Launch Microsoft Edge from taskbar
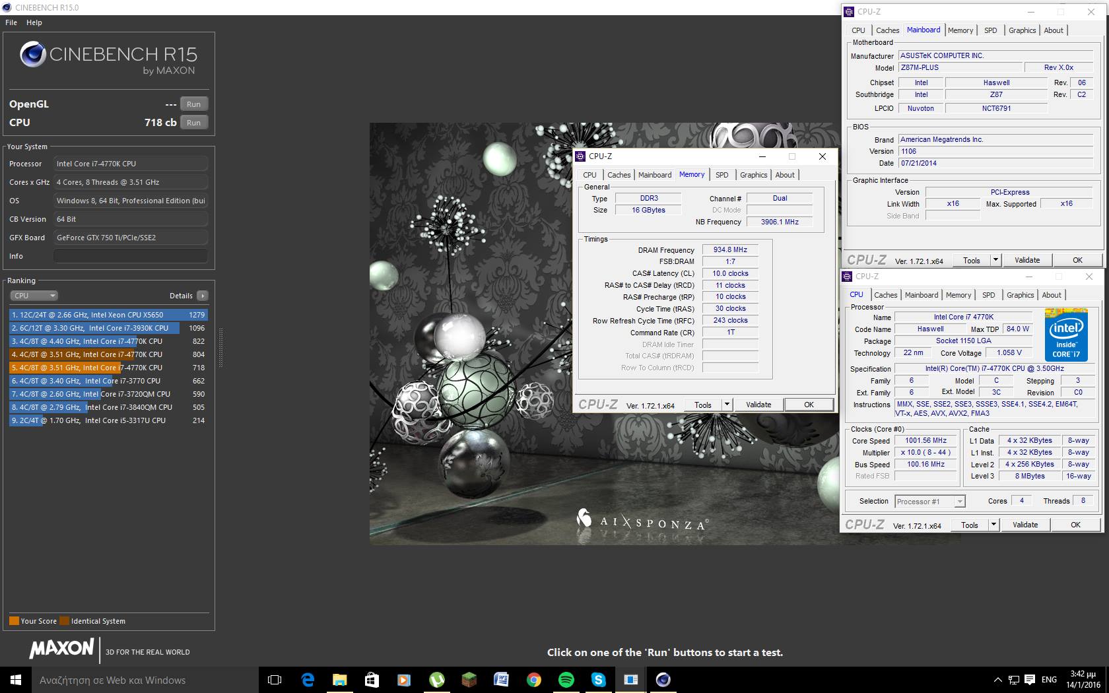Image resolution: width=1109 pixels, height=693 pixels. point(307,680)
